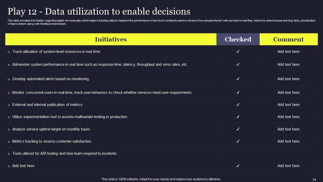Click comment text for Analyze service uptime row
The width and height of the screenshot is (323, 182).
click(x=288, y=129)
